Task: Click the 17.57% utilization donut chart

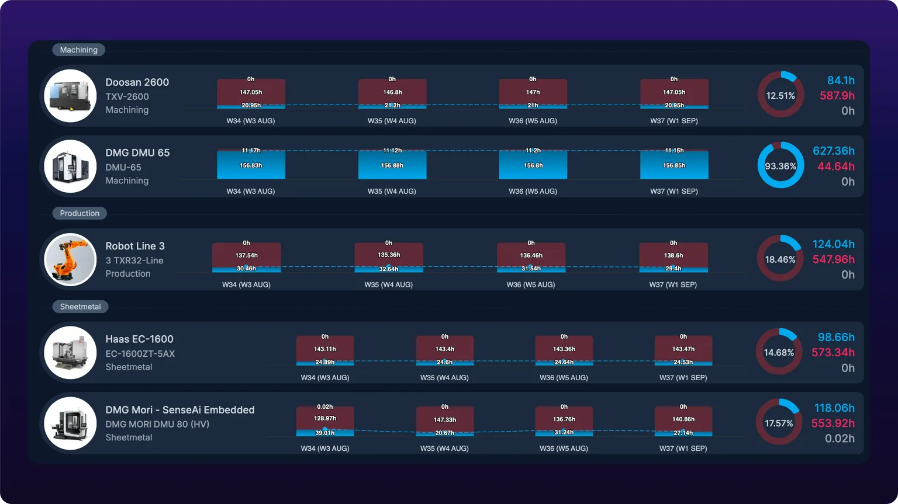Action: pyautogui.click(x=779, y=422)
